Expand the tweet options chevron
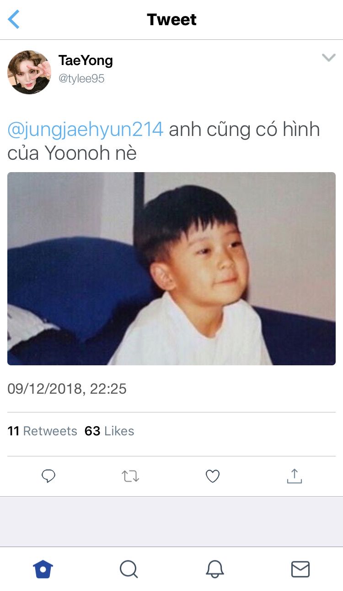This screenshot has width=343, height=591. click(328, 58)
